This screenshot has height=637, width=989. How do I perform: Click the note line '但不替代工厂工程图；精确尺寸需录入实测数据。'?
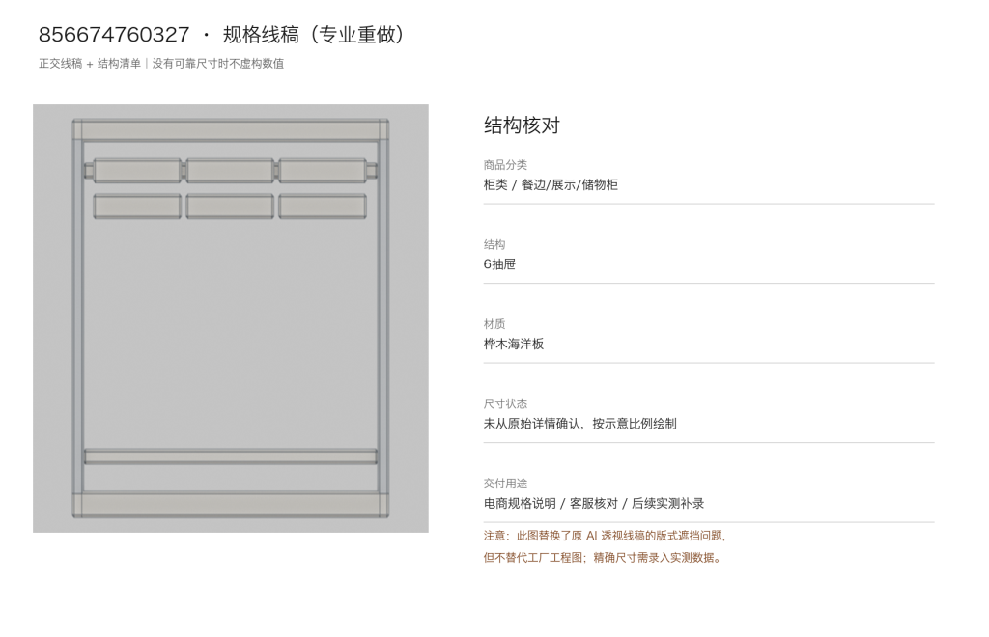coord(604,558)
